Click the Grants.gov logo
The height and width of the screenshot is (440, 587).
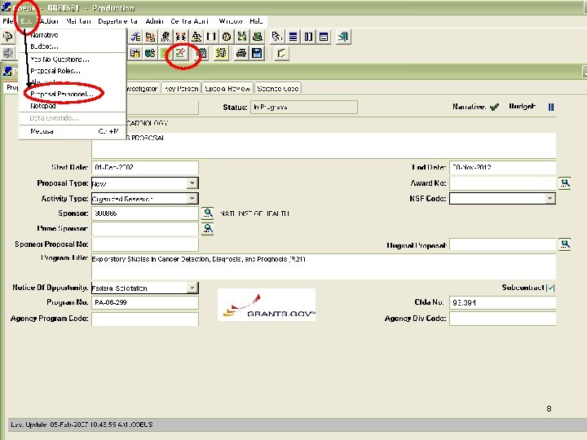coord(267,305)
